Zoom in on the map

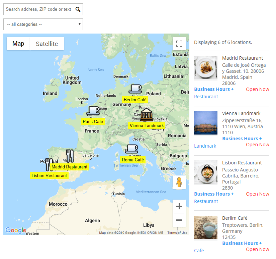pos(179,206)
